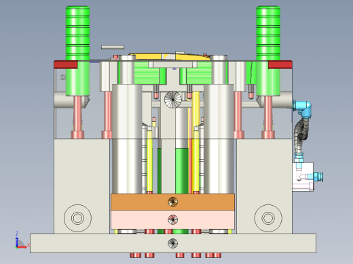Pick the bright green central rod
The image size is (353, 264).
(x=182, y=171)
